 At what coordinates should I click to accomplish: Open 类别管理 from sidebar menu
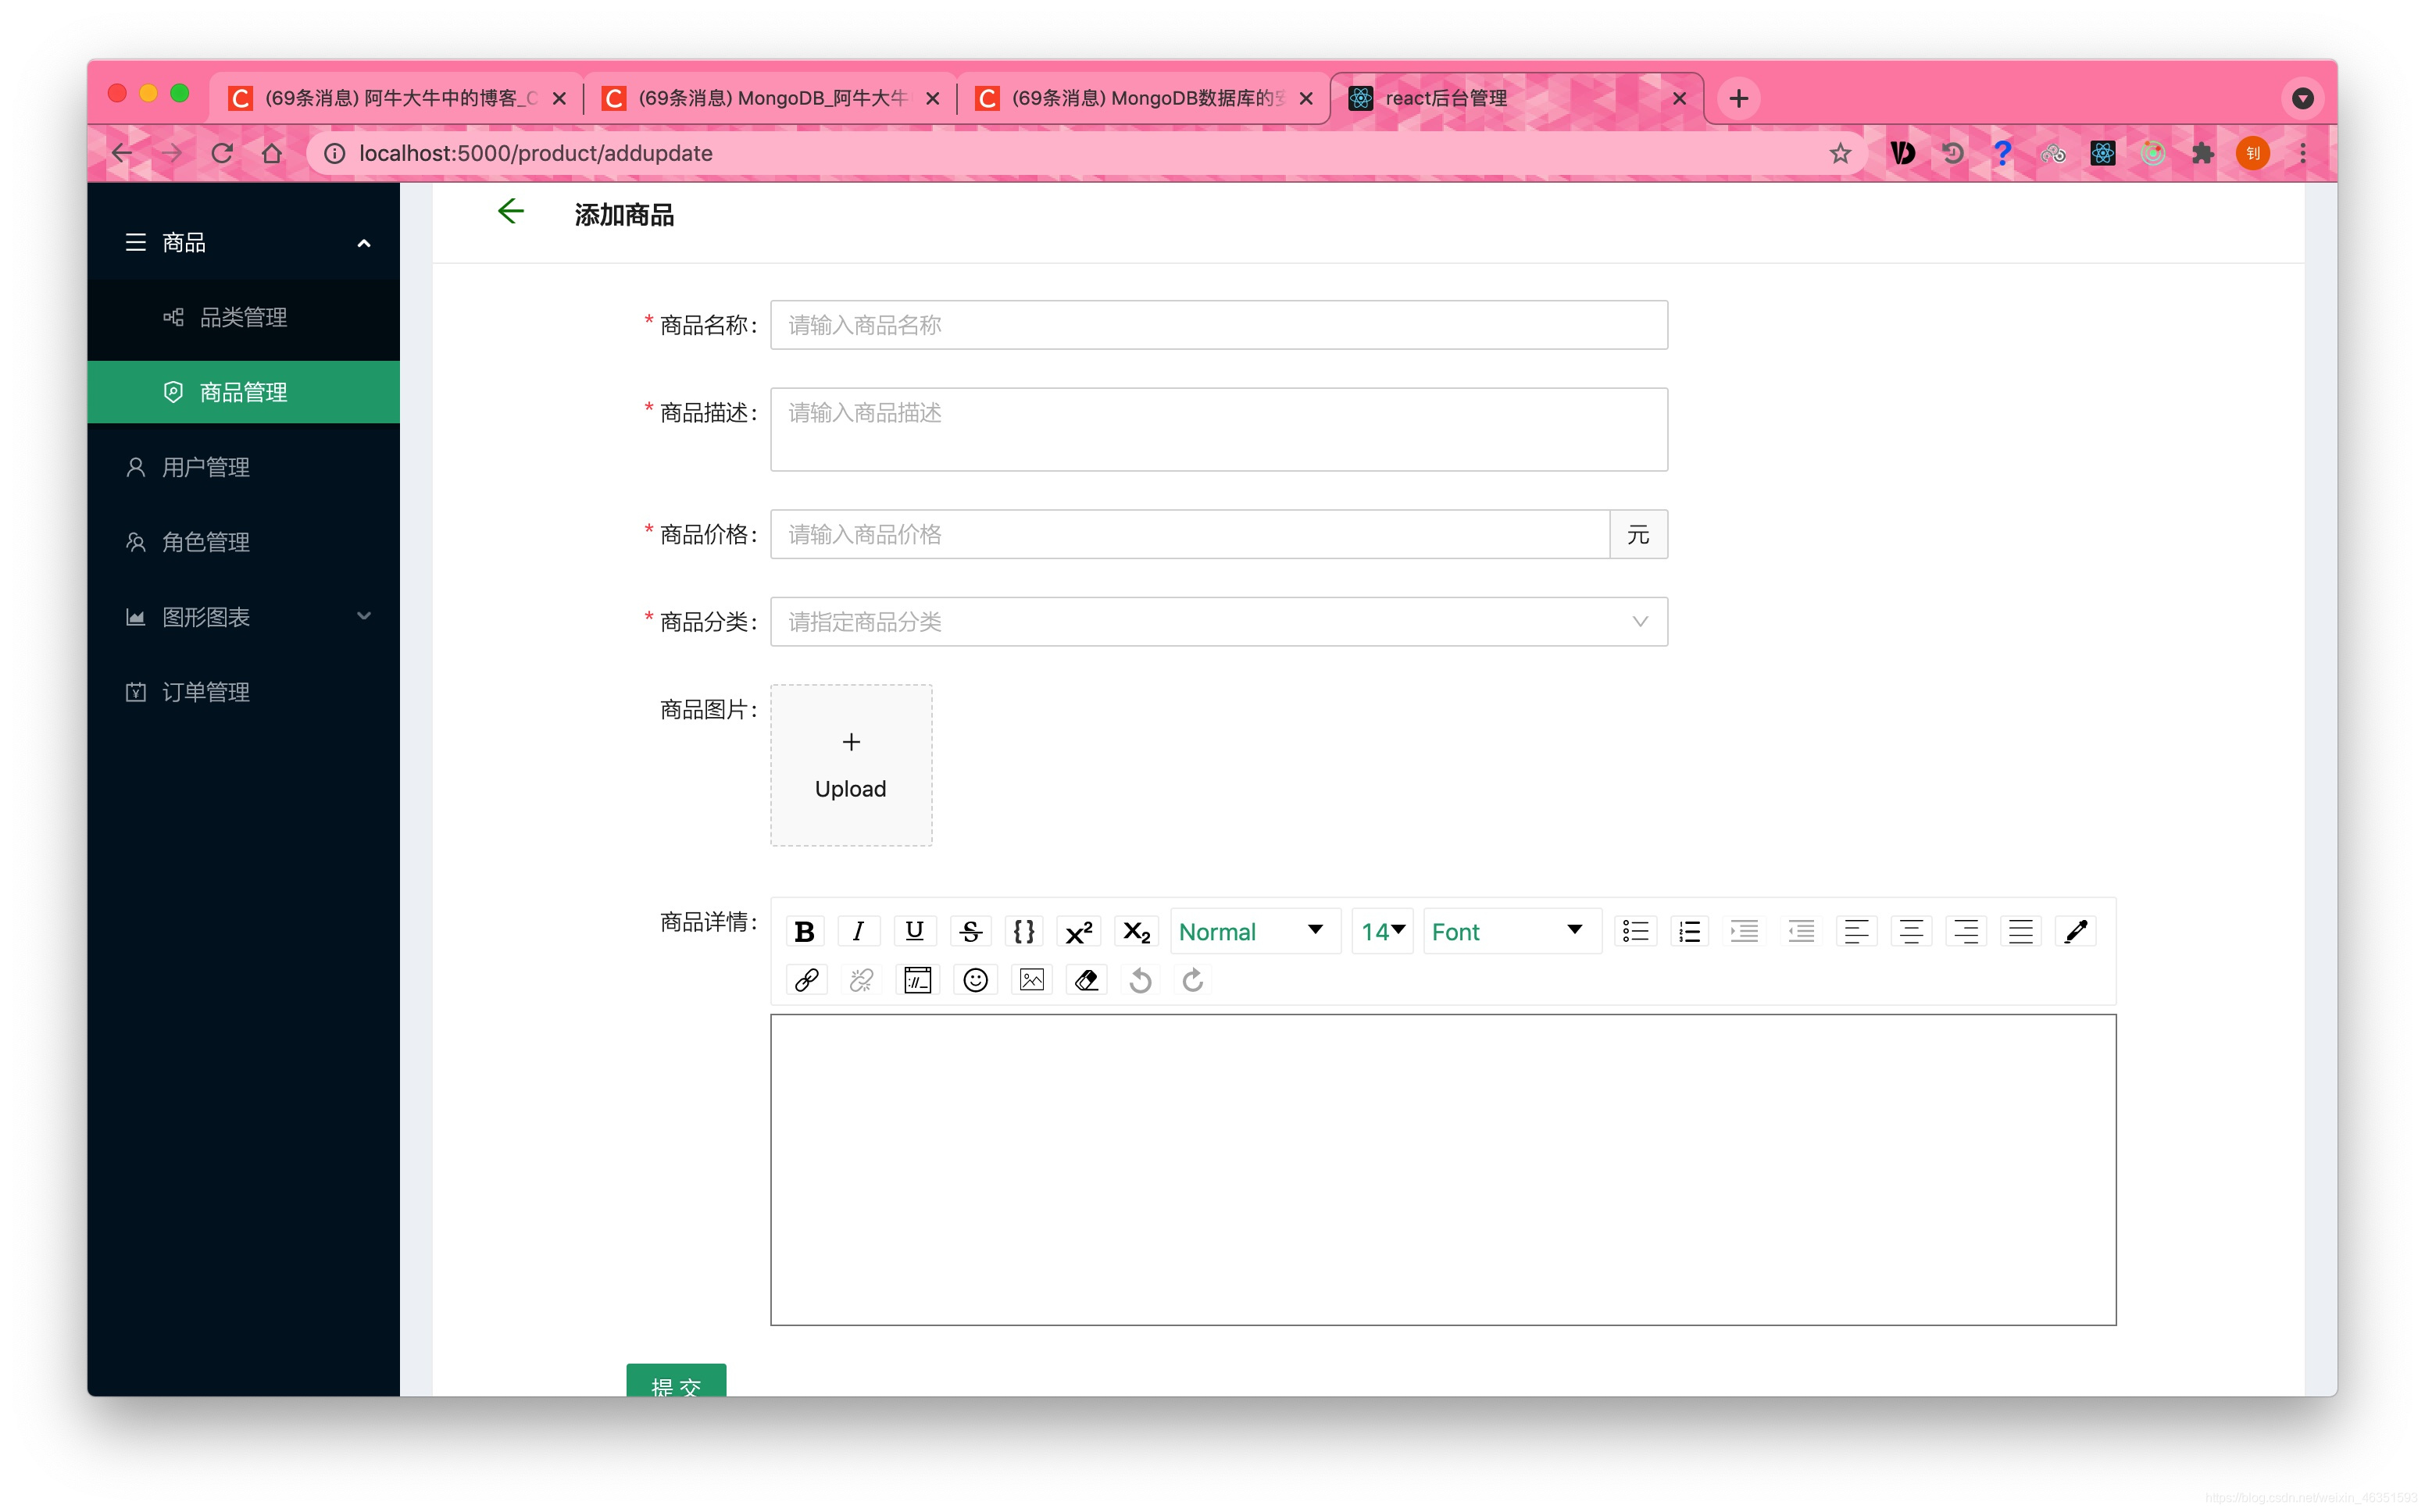[244, 316]
